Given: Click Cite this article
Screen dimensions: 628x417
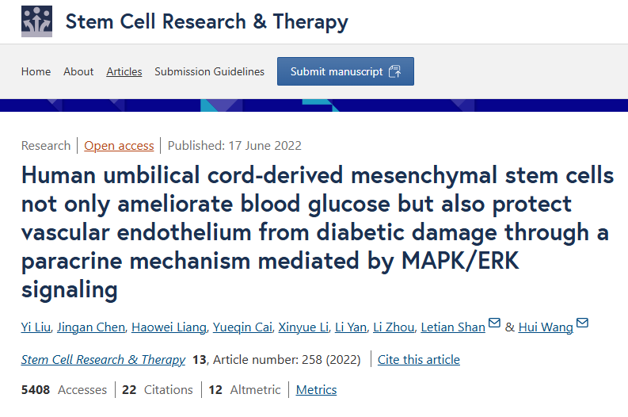Looking at the screenshot, I should click(x=418, y=360).
